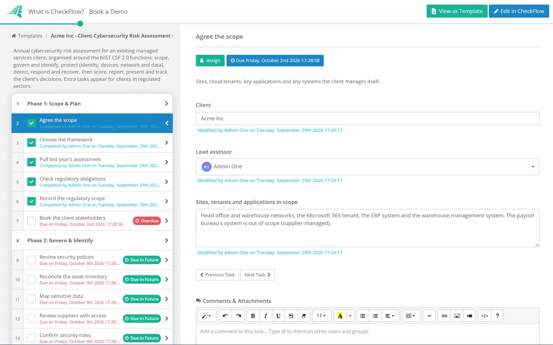Image resolution: width=553 pixels, height=345 pixels.
Task: Click the Assign button
Action: (x=210, y=60)
